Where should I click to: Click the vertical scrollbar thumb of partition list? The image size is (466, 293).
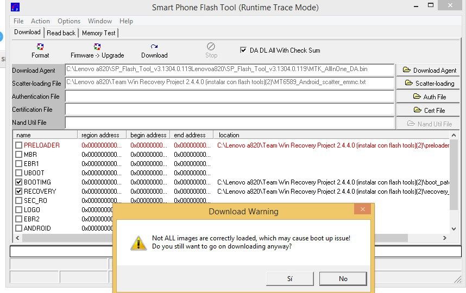[454, 175]
